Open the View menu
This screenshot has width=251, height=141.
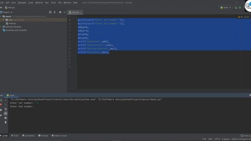coord(13,3)
